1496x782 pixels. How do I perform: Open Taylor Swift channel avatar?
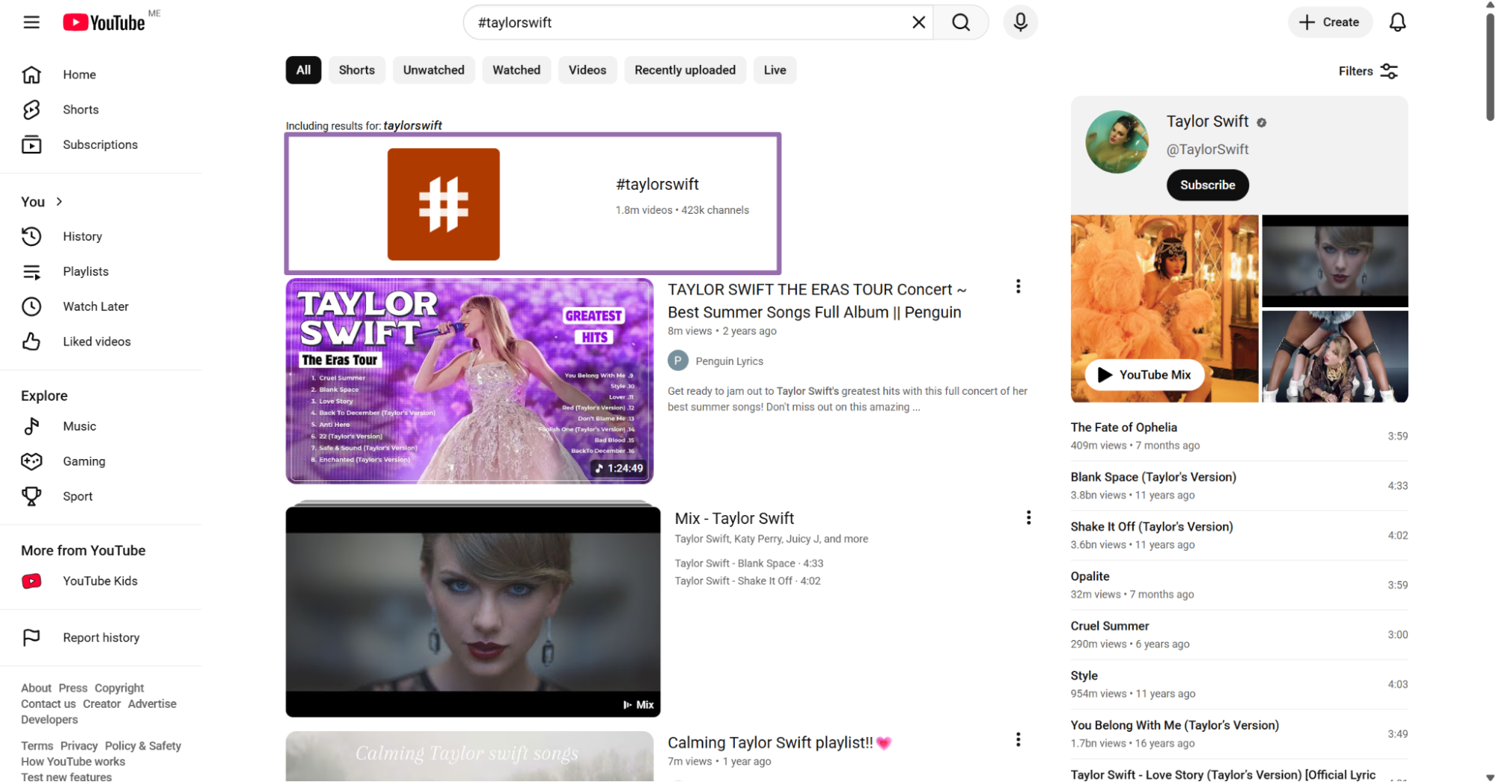coord(1117,142)
